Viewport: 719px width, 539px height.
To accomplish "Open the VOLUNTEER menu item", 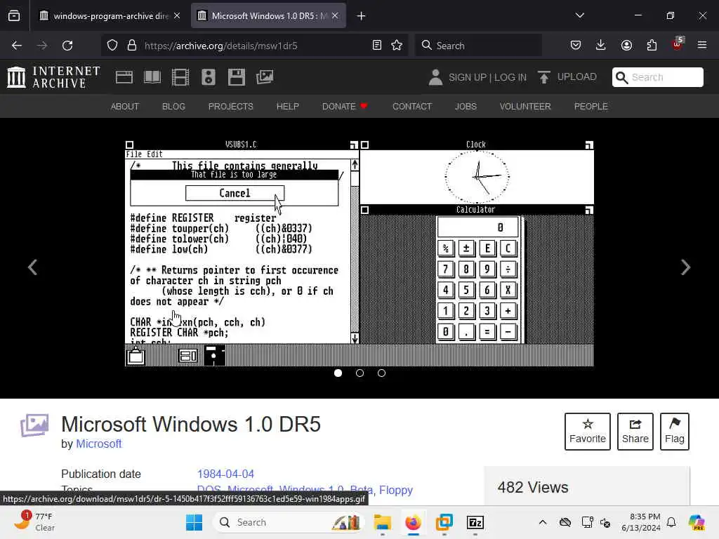I will [x=525, y=107].
